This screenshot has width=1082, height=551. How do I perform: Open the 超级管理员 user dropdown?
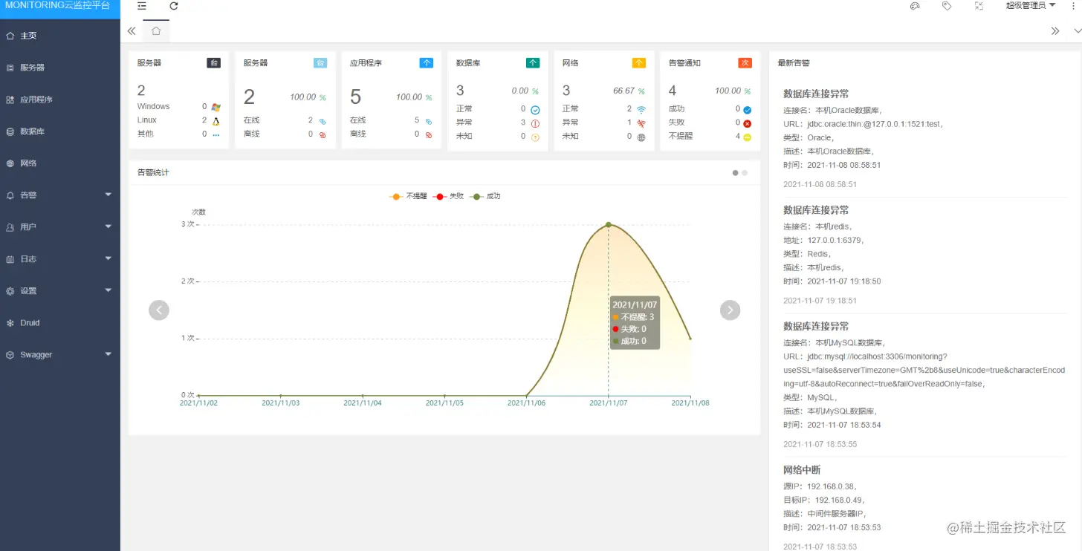[x=1031, y=6]
